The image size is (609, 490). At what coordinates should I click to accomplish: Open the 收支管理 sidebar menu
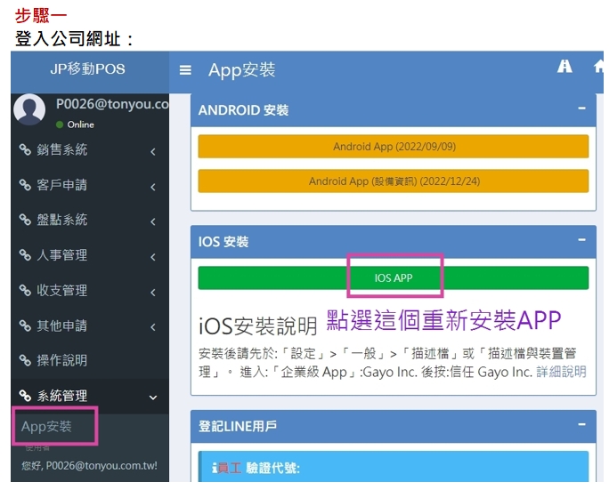[62, 290]
